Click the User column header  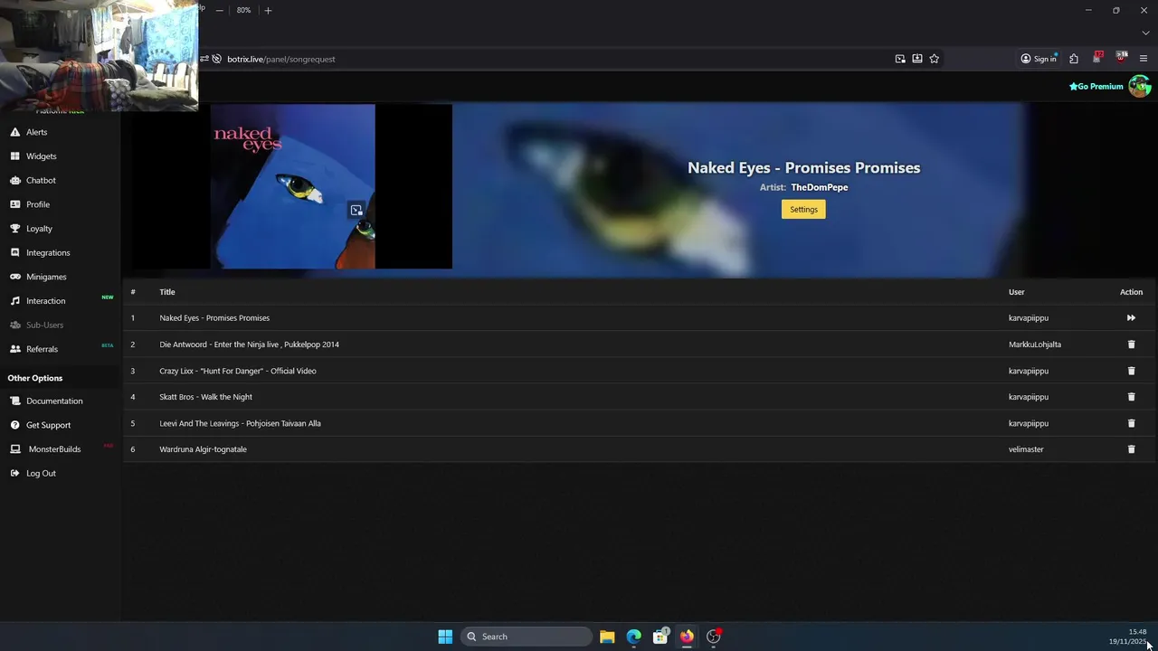[1017, 292]
